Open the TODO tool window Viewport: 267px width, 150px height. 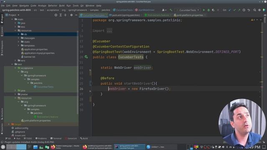click(x=28, y=138)
